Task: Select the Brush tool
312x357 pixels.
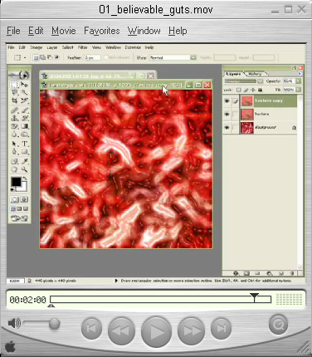Action: [x=24, y=110]
